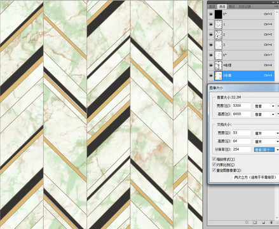The height and width of the screenshot is (229, 279).
Task: Click the 5专黄 channel thumbnail
Action: (218, 75)
